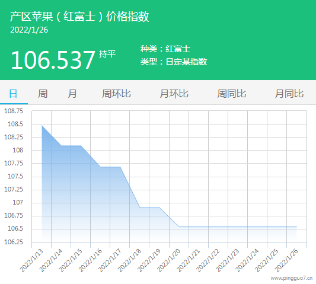Click the 108.5 y-axis label

pos(15,124)
